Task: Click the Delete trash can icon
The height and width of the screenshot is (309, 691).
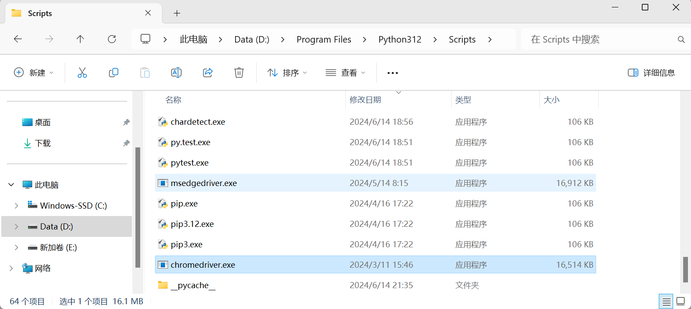Action: 239,73
